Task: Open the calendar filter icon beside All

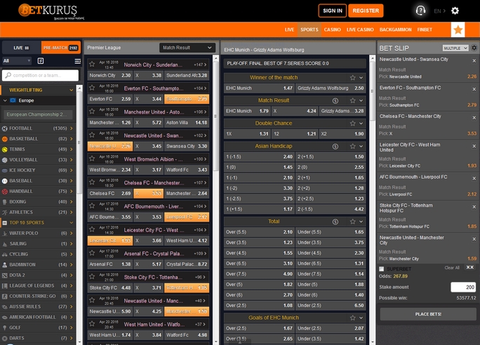Action: 41,60
